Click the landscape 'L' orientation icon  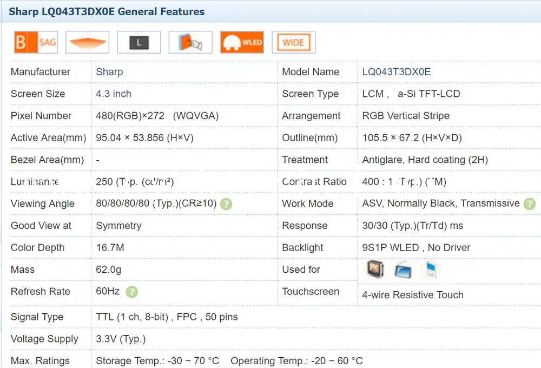point(139,42)
